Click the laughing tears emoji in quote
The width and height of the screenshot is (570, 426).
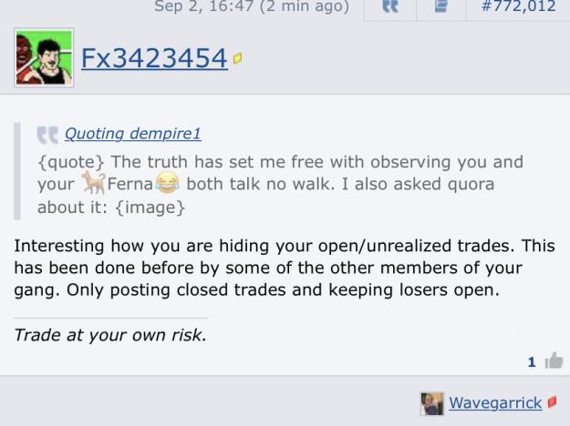167,183
